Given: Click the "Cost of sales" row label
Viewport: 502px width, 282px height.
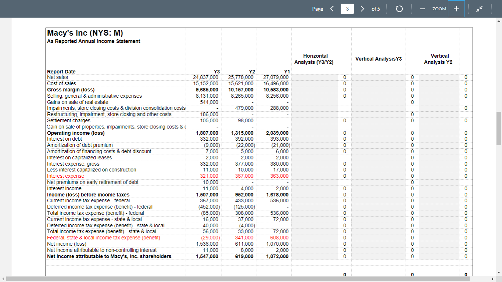Looking at the screenshot, I should coord(61,83).
